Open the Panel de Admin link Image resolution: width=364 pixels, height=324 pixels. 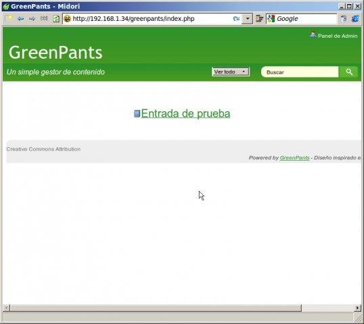[x=338, y=36]
